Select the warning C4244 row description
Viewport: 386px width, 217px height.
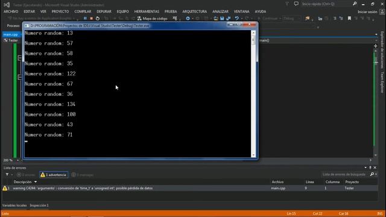83,189
